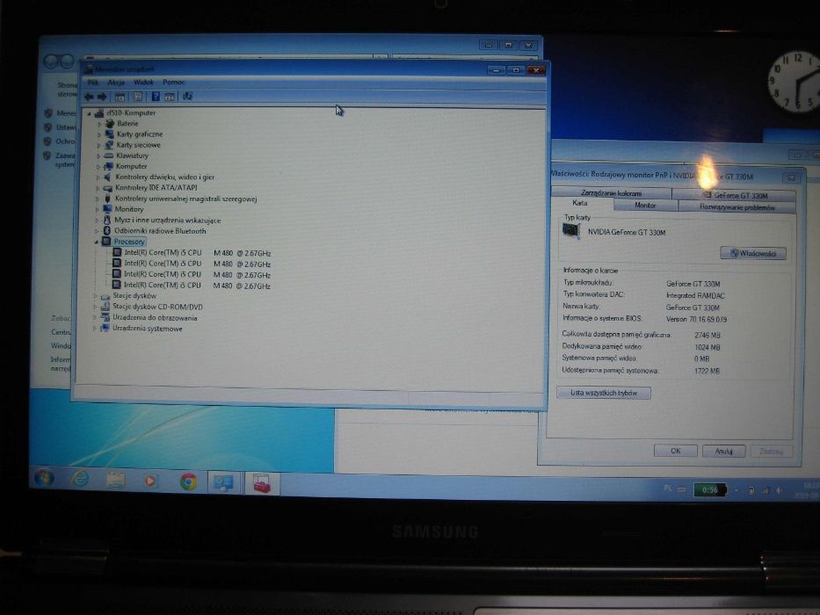
Task: Click the scan for hardware changes icon
Action: 188,97
